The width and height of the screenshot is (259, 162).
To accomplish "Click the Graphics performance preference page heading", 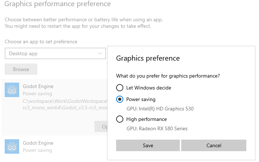I will click(58, 4).
